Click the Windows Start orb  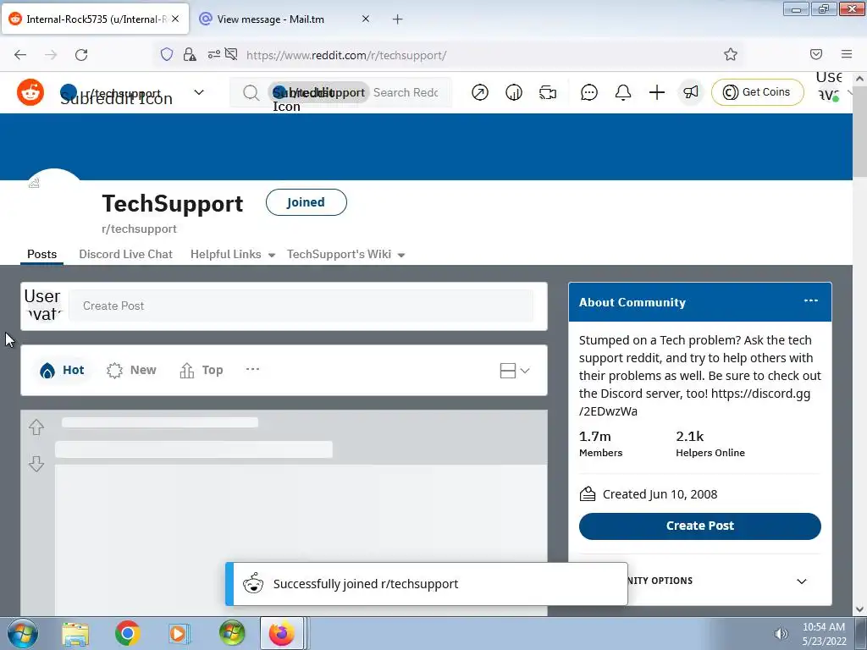[23, 633]
